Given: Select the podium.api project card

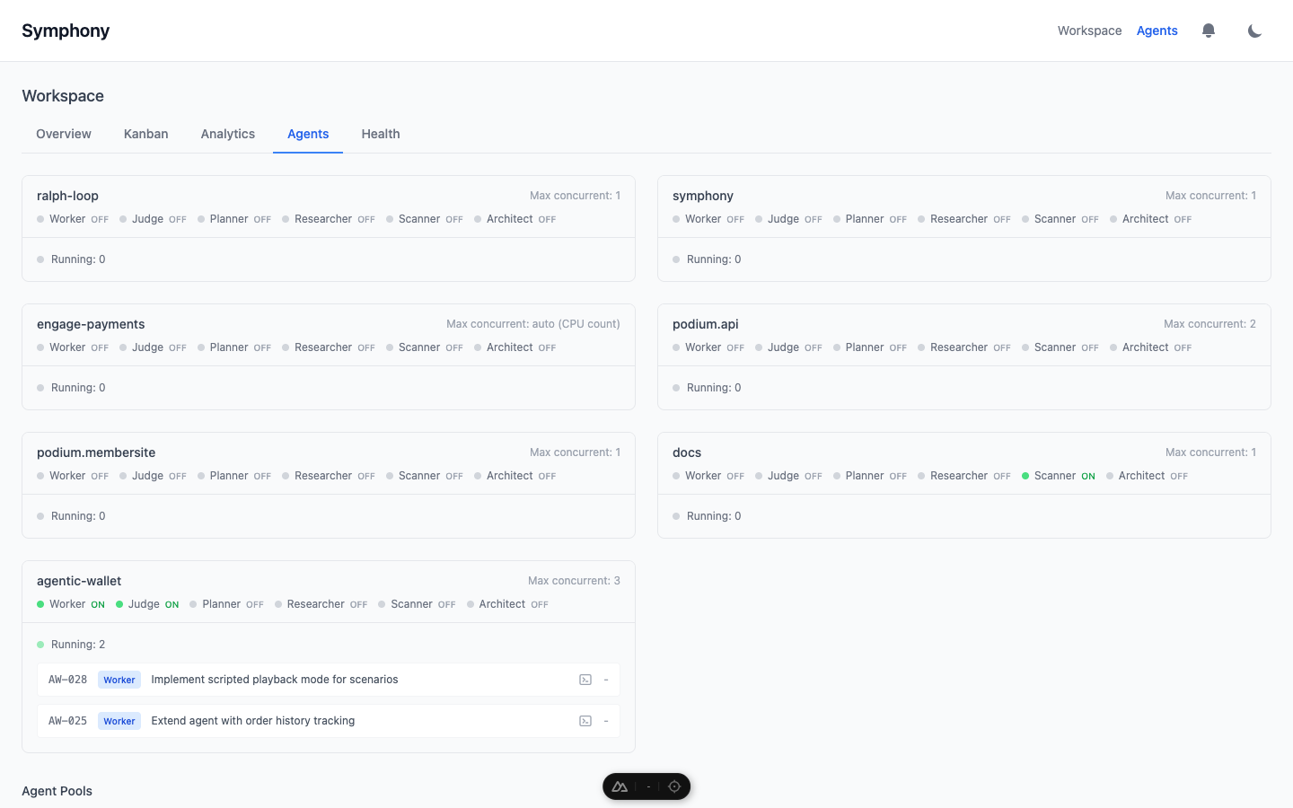Looking at the screenshot, I should [963, 356].
